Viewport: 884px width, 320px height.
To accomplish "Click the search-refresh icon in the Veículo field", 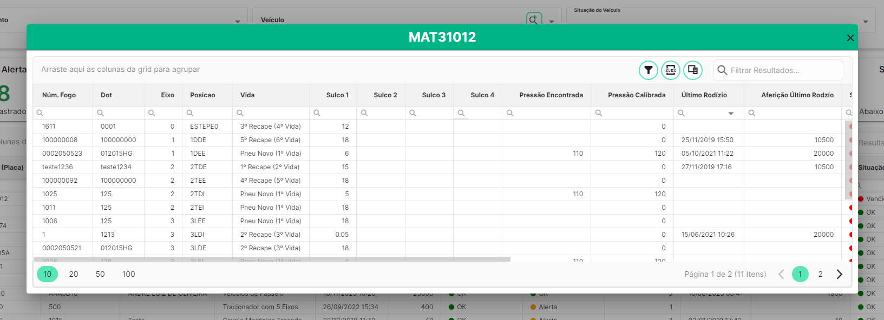I will point(534,19).
